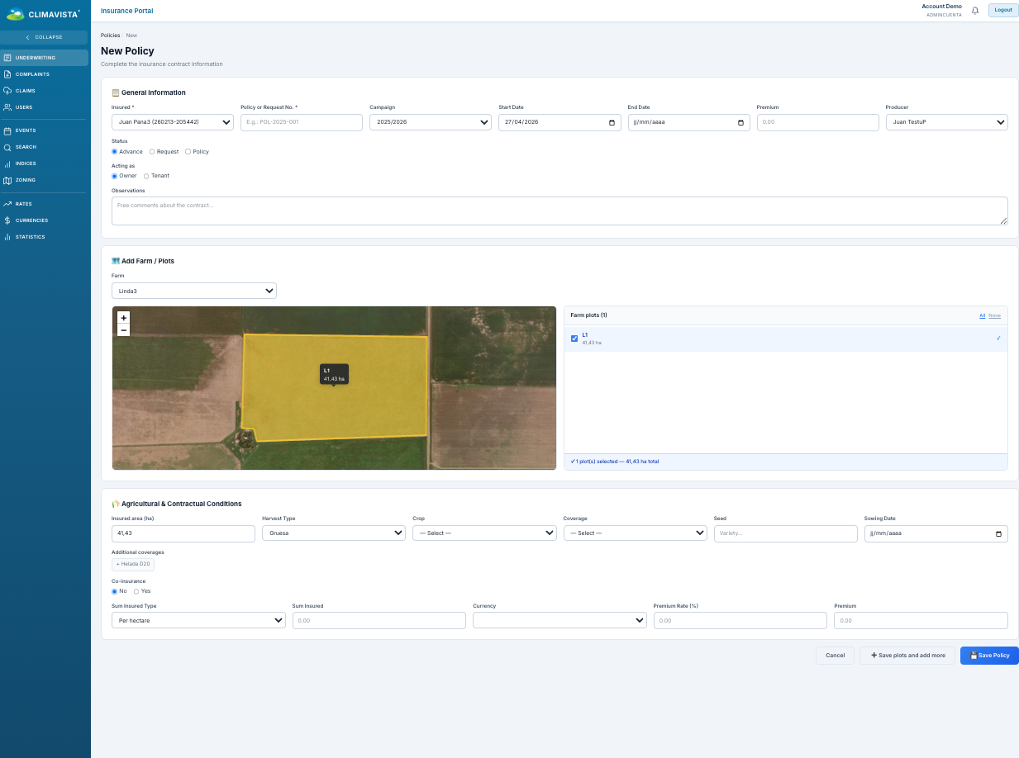Open the Farm selector showing Linda3

(x=194, y=291)
